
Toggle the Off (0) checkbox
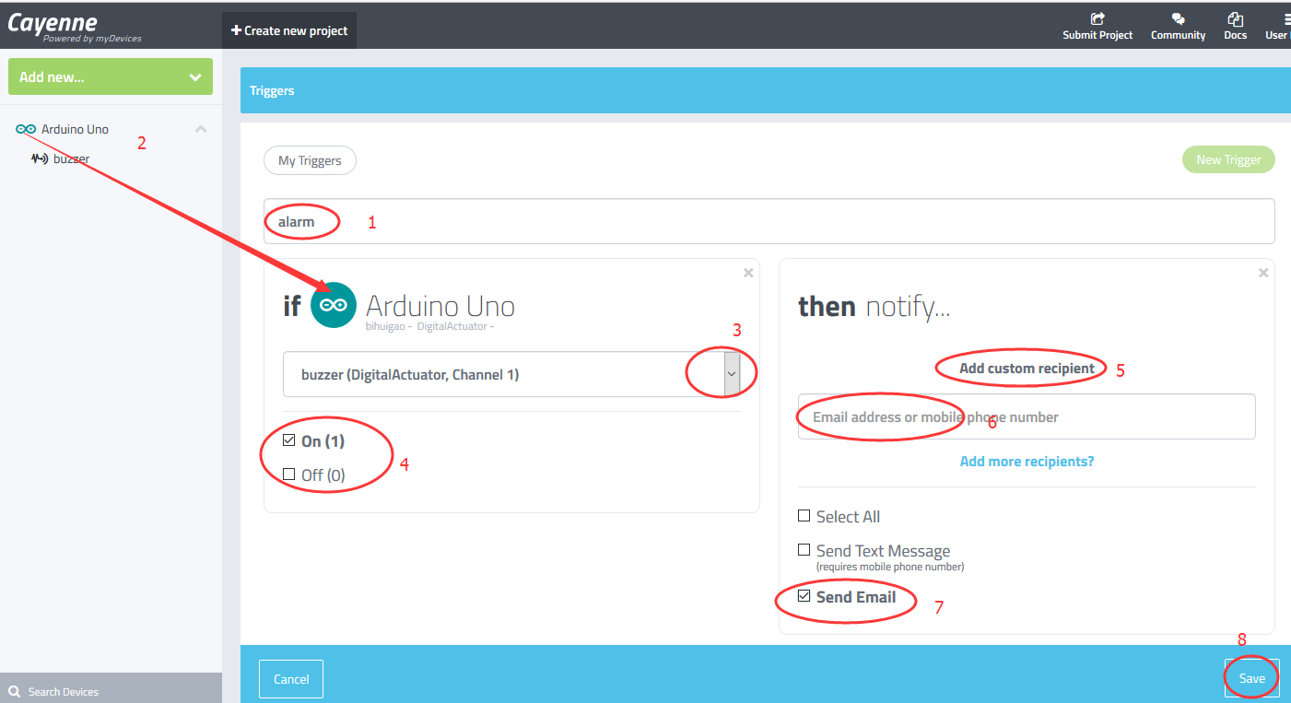[289, 475]
